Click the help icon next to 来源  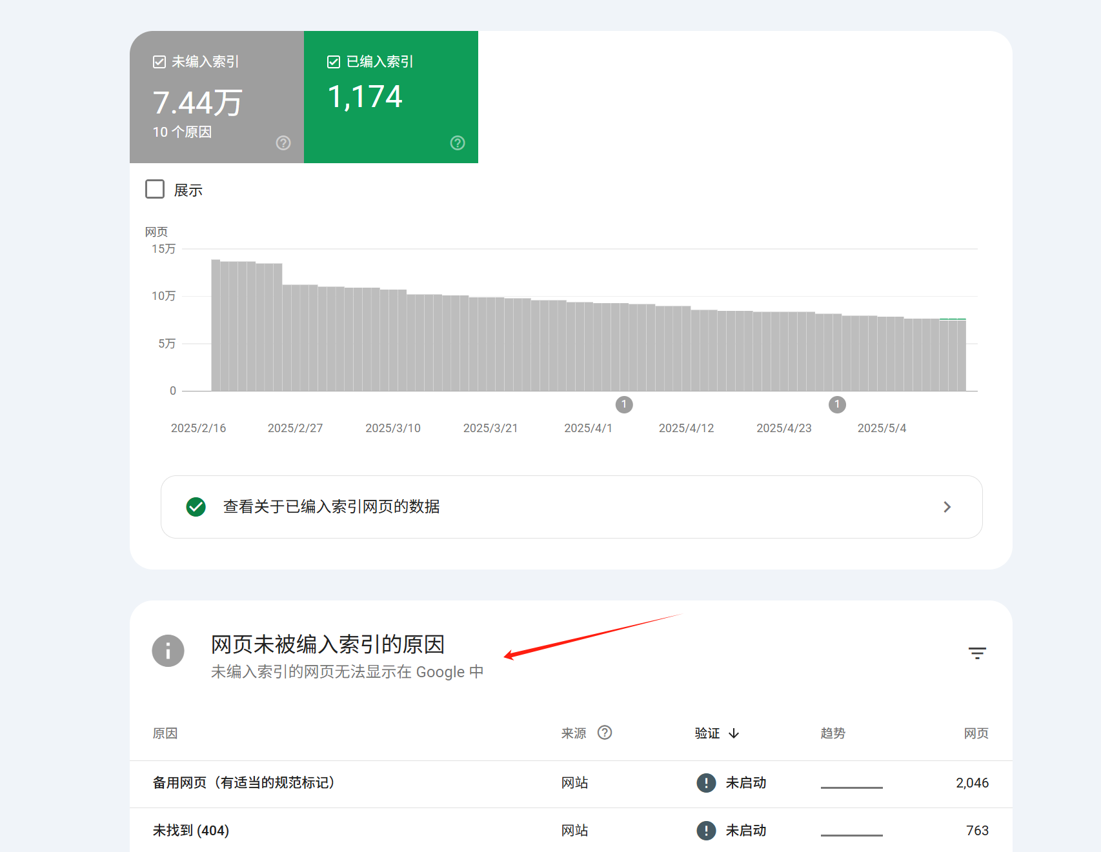[605, 733]
